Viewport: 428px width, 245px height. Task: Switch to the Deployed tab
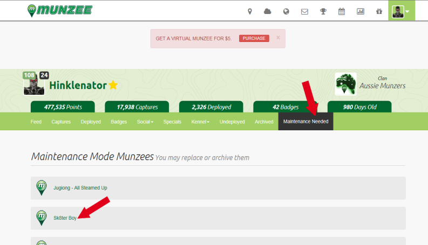[x=91, y=122]
